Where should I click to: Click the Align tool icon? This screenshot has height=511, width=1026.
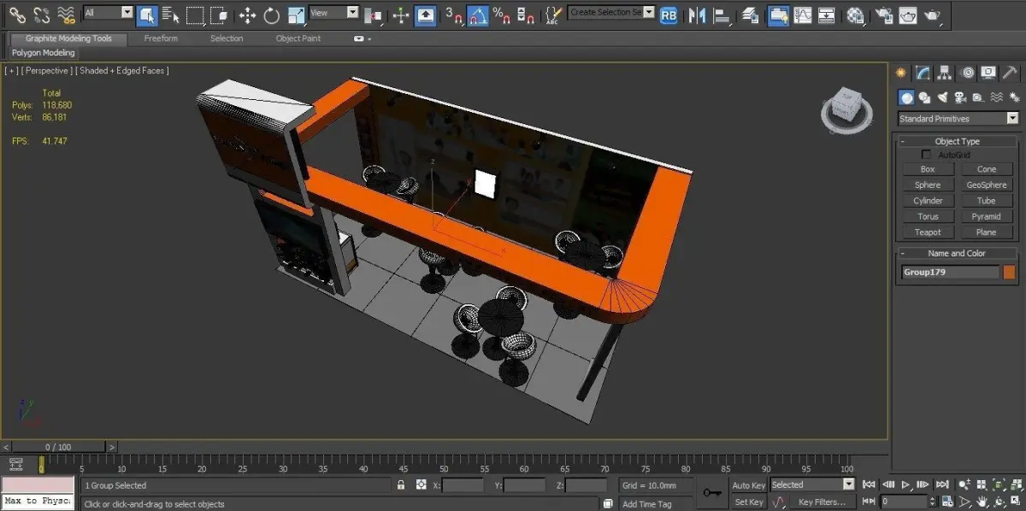[722, 15]
